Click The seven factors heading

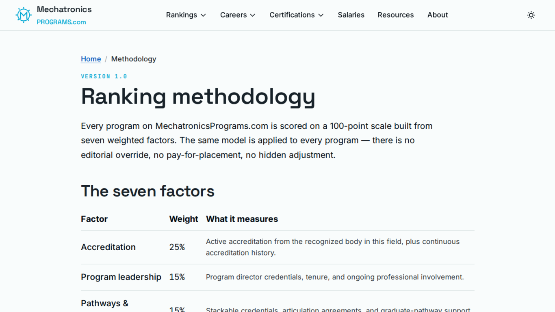(147, 191)
